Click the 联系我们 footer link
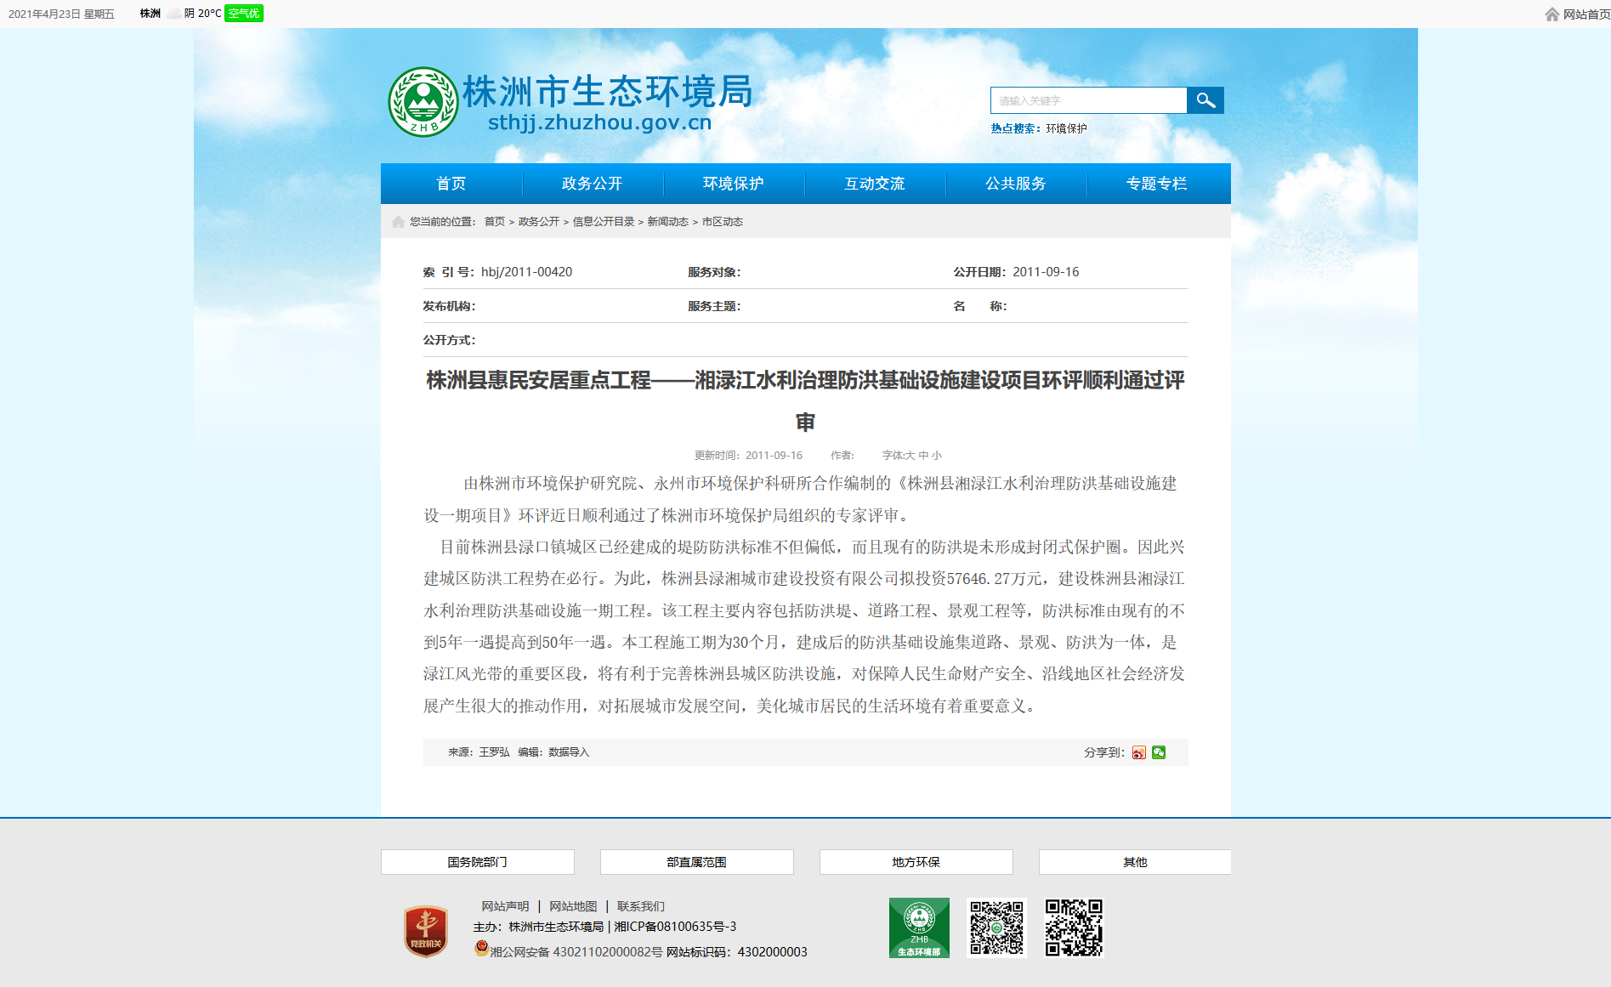 [641, 906]
